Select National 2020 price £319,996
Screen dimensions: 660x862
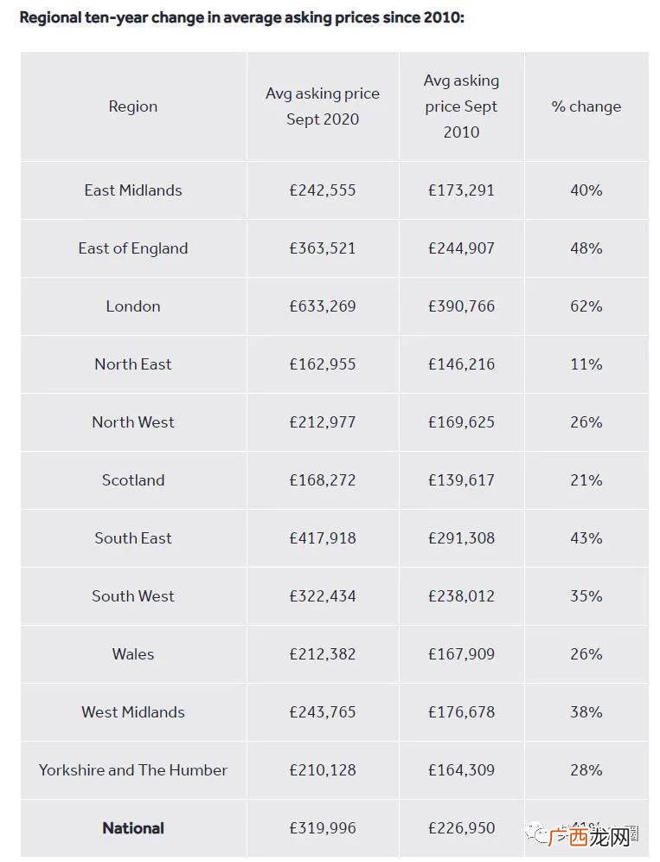tap(323, 828)
